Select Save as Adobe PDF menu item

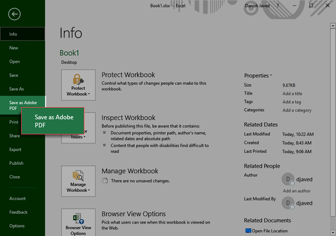22,105
